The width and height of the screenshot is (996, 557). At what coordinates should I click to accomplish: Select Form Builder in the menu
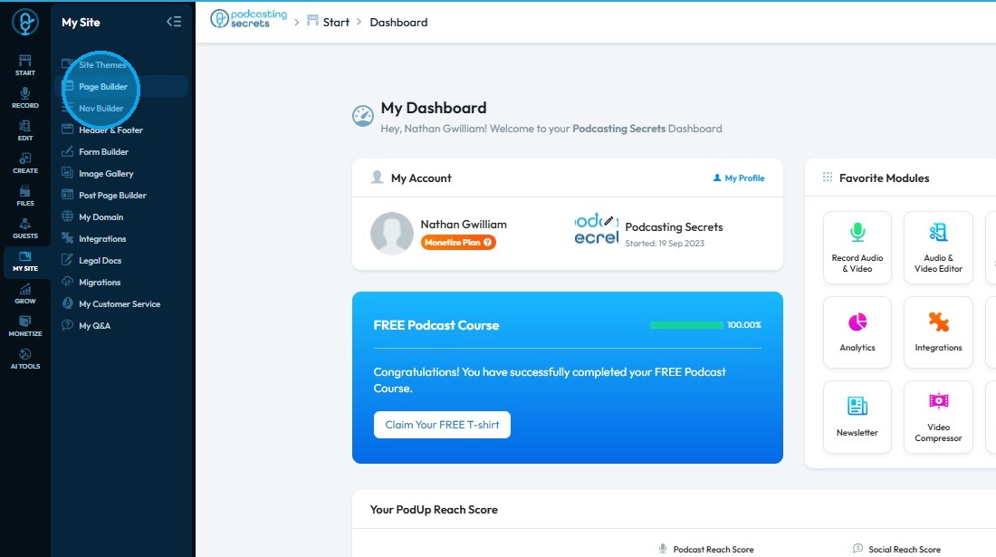coord(103,152)
